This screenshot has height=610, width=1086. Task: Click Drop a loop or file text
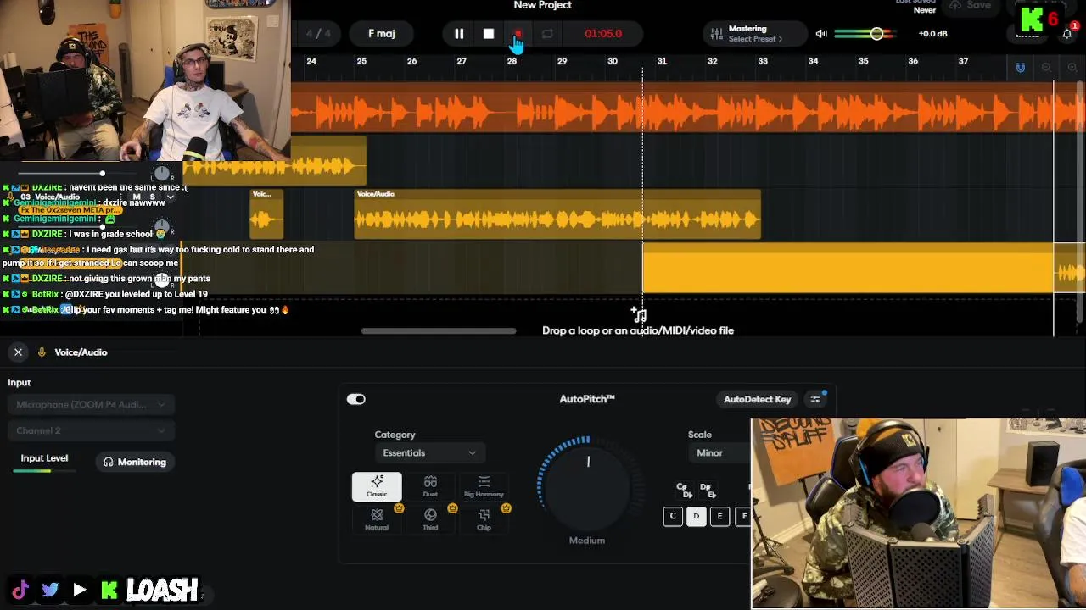click(x=638, y=330)
